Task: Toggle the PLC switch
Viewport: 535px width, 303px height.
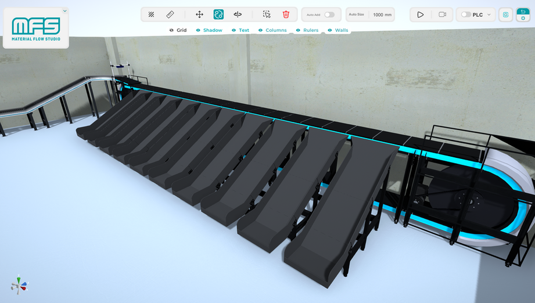Action: (x=466, y=15)
